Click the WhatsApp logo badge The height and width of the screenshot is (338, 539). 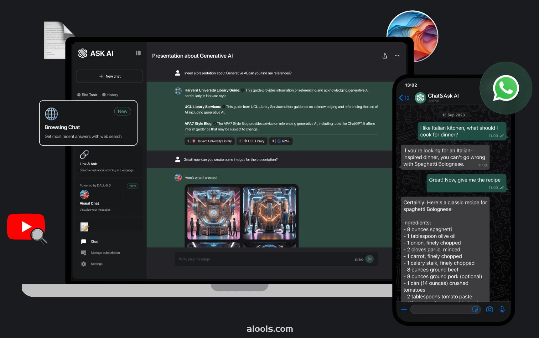pos(506,88)
